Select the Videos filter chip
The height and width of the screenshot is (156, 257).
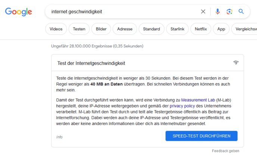coord(56,29)
